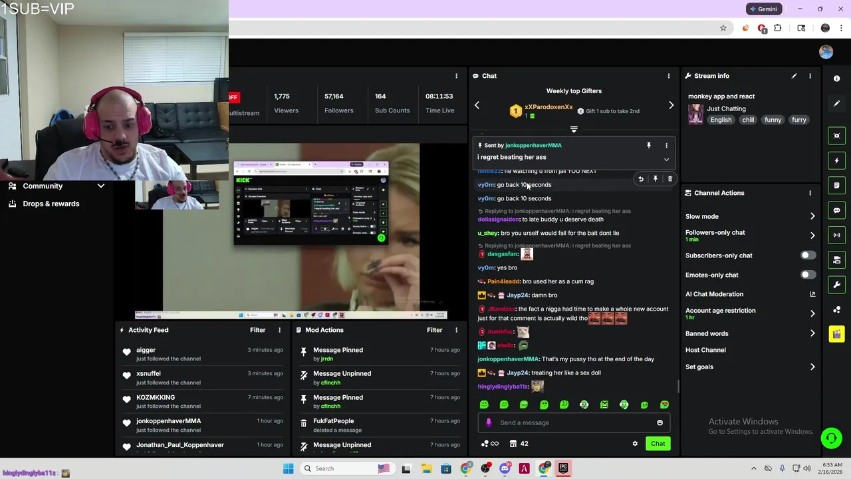Click the Gemini button in browser
Image resolution: width=851 pixels, height=479 pixels.
click(764, 9)
